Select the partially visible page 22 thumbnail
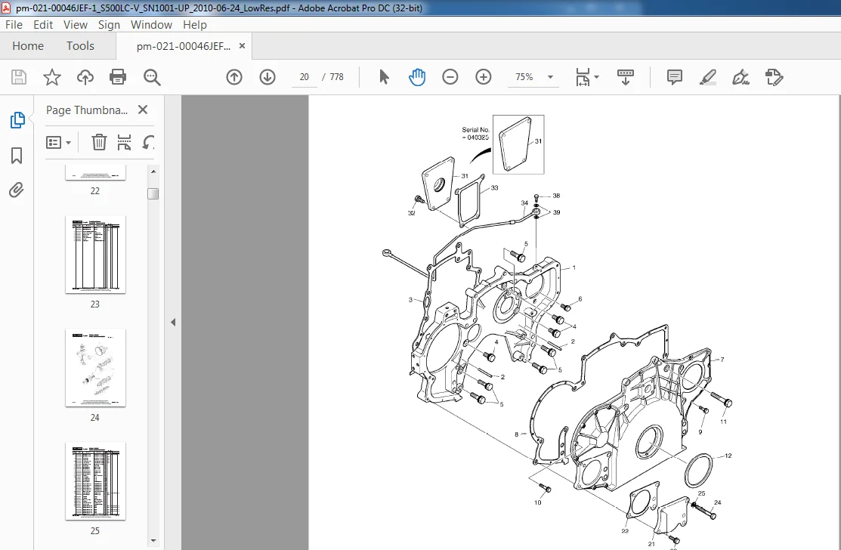Screen dimensions: 841x550 click(95, 172)
